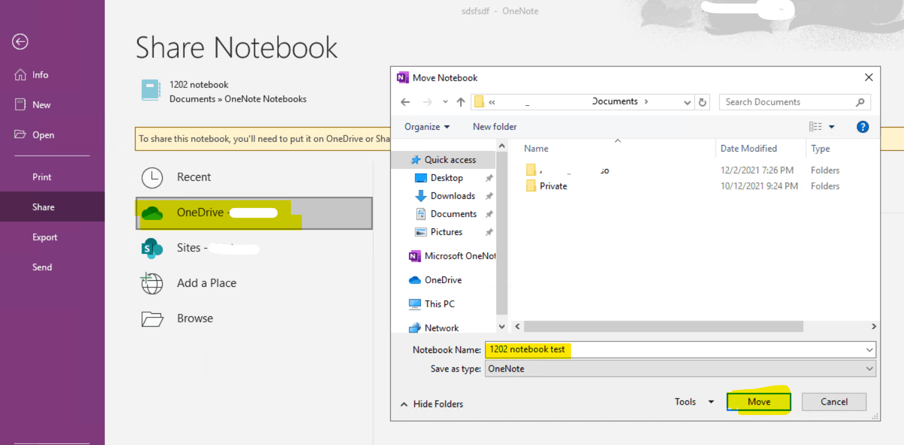Screen dimensions: 904x445
Task: Select OneDrive in the navigation pane
Action: click(x=435, y=280)
